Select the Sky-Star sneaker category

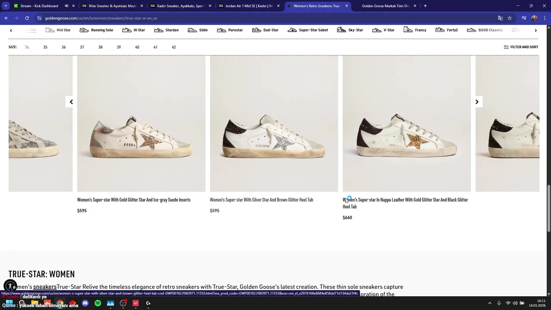(x=350, y=30)
